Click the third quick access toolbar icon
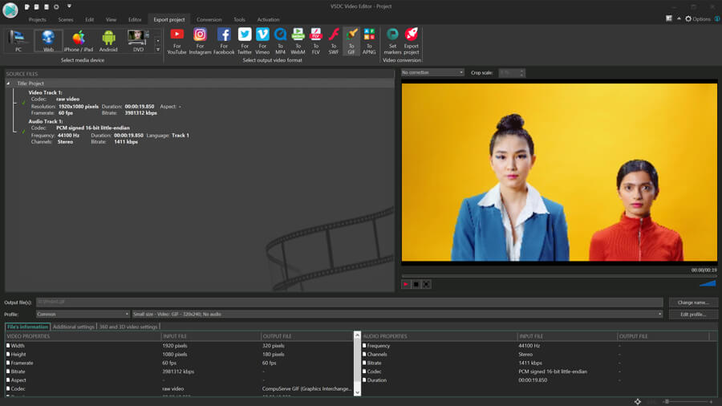 (47, 7)
